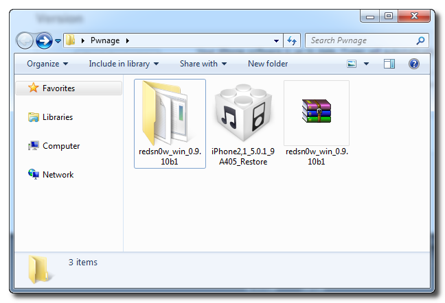Image resolution: width=445 pixels, height=303 pixels.
Task: Click the Libraries folder icon
Action: coord(34,117)
